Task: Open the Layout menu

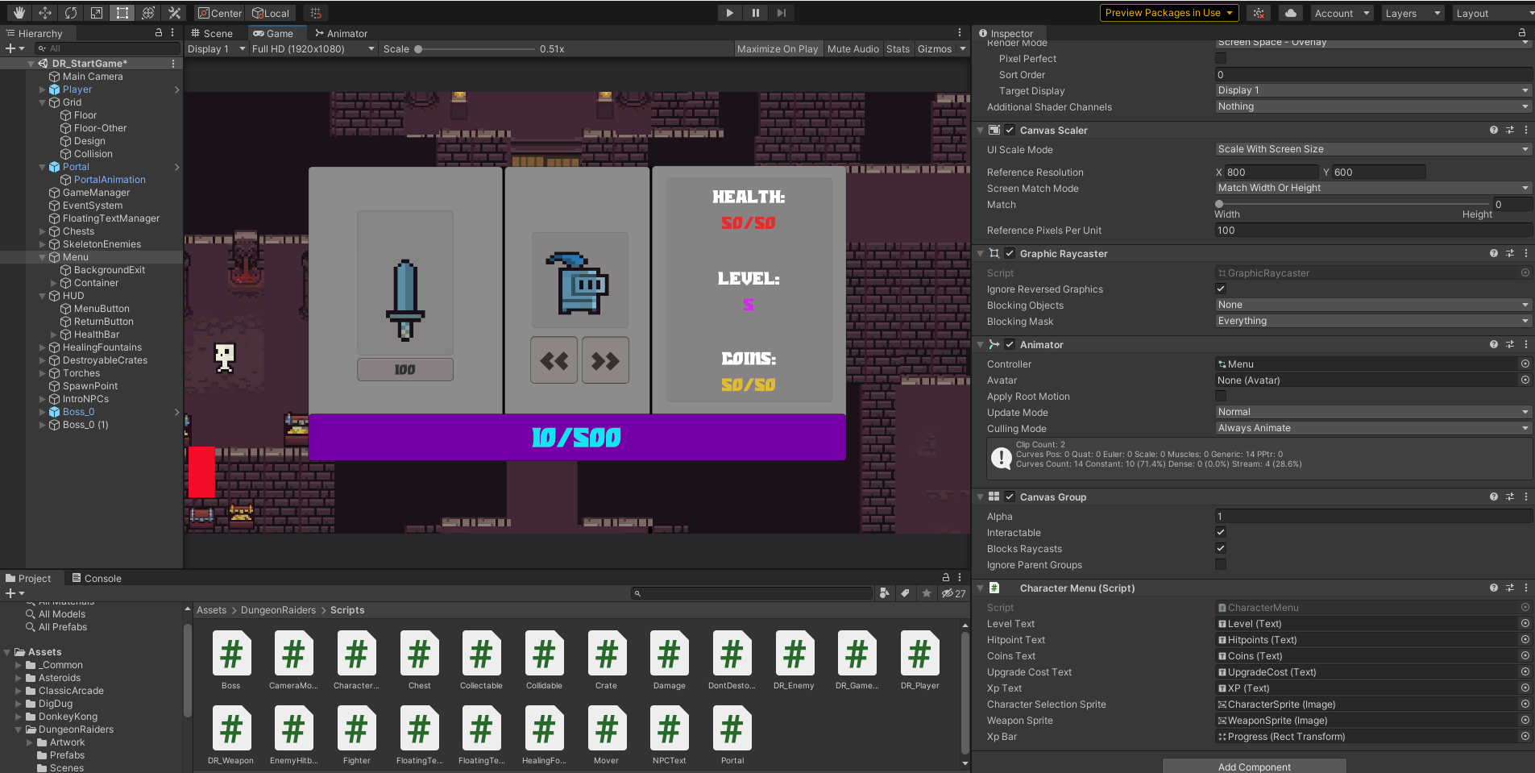Action: click(1493, 13)
